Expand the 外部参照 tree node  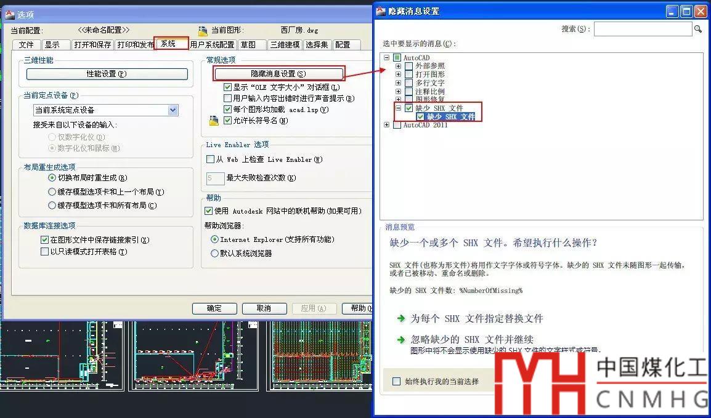coord(398,66)
